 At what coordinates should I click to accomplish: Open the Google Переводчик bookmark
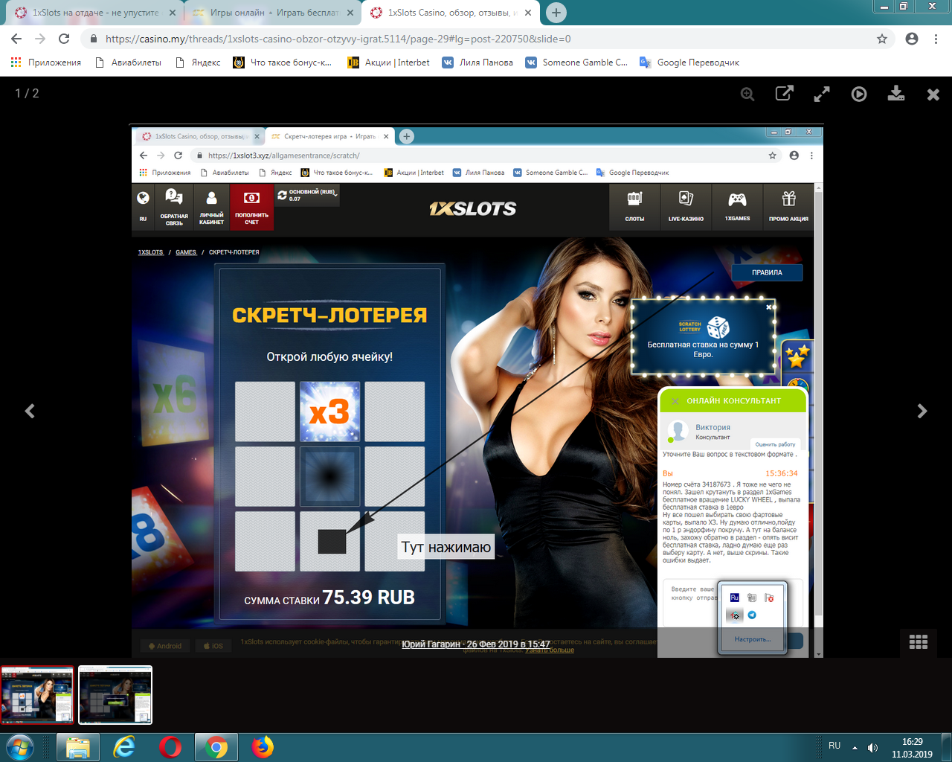pyautogui.click(x=689, y=63)
